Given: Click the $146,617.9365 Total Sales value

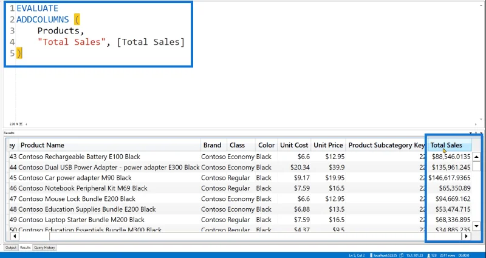Looking at the screenshot, I should click(x=450, y=178).
